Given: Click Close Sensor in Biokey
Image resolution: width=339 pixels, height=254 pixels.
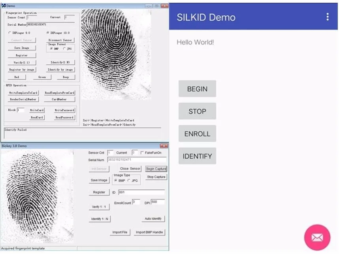Looking at the screenshot, I should [x=130, y=168].
